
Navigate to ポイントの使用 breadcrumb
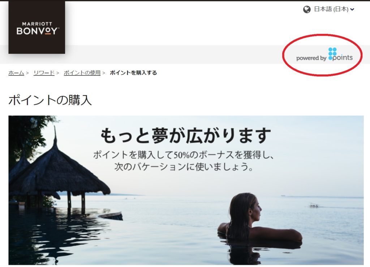[x=82, y=73]
